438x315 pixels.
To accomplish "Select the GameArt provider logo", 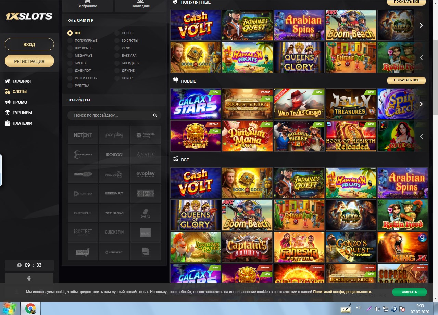I will [114, 194].
